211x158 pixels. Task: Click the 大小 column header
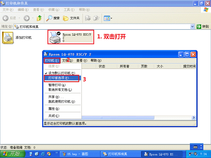(x=167, y=66)
